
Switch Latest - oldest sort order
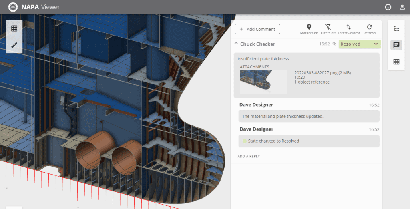(349, 29)
